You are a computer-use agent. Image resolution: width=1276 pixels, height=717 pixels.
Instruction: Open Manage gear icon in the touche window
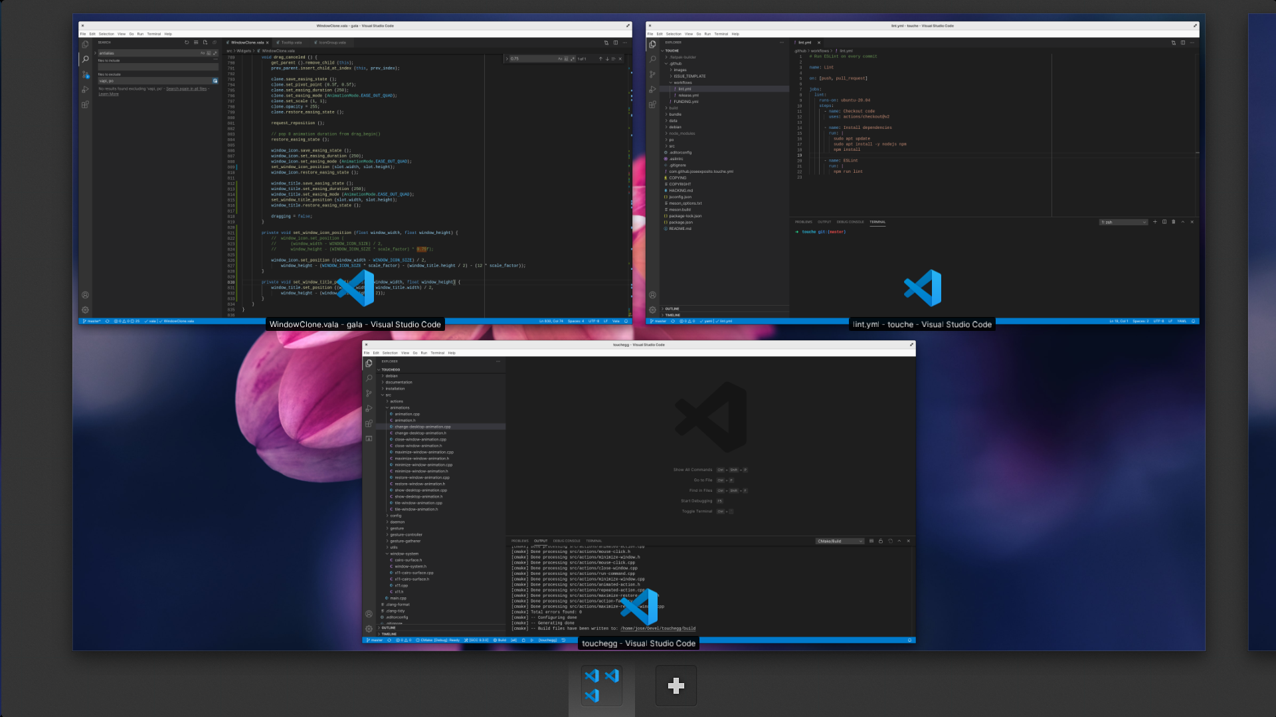652,310
